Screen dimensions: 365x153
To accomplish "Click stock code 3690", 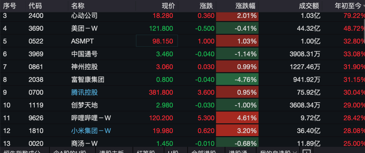I will (x=36, y=28).
